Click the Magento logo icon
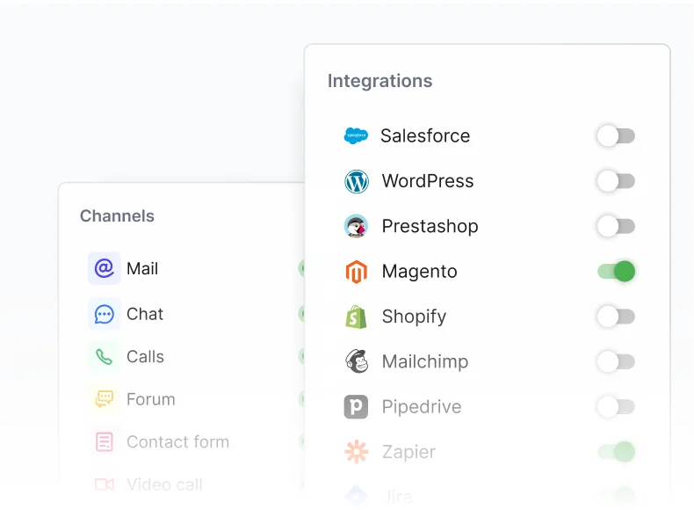The width and height of the screenshot is (694, 510). [356, 272]
